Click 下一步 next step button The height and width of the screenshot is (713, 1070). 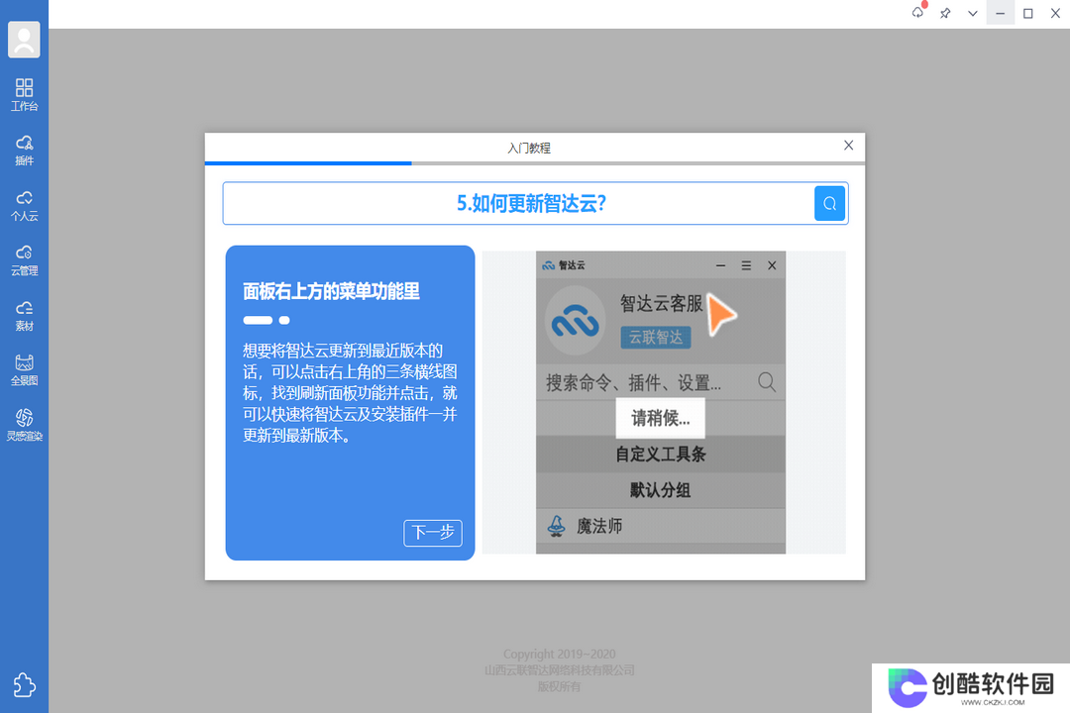[x=433, y=532]
